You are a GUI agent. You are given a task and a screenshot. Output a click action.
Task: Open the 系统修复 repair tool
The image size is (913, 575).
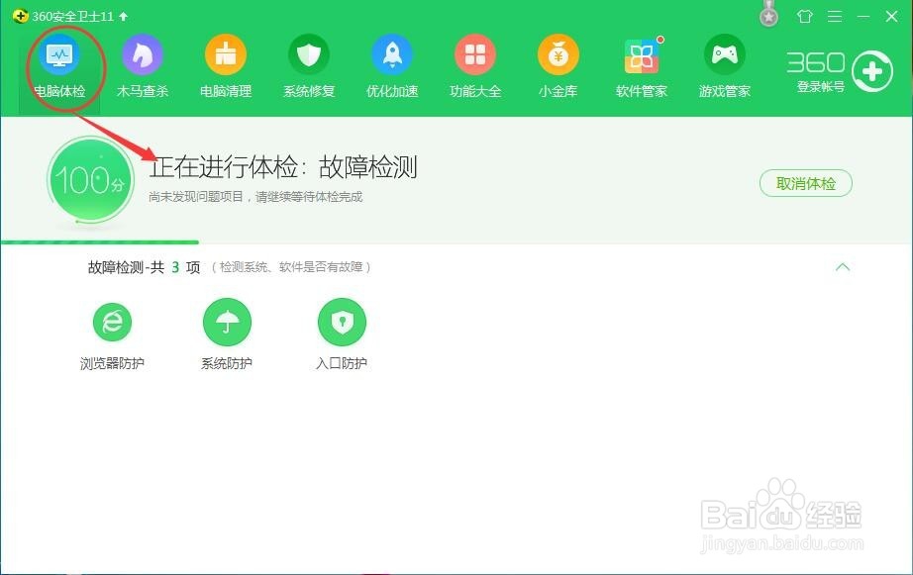coord(309,64)
